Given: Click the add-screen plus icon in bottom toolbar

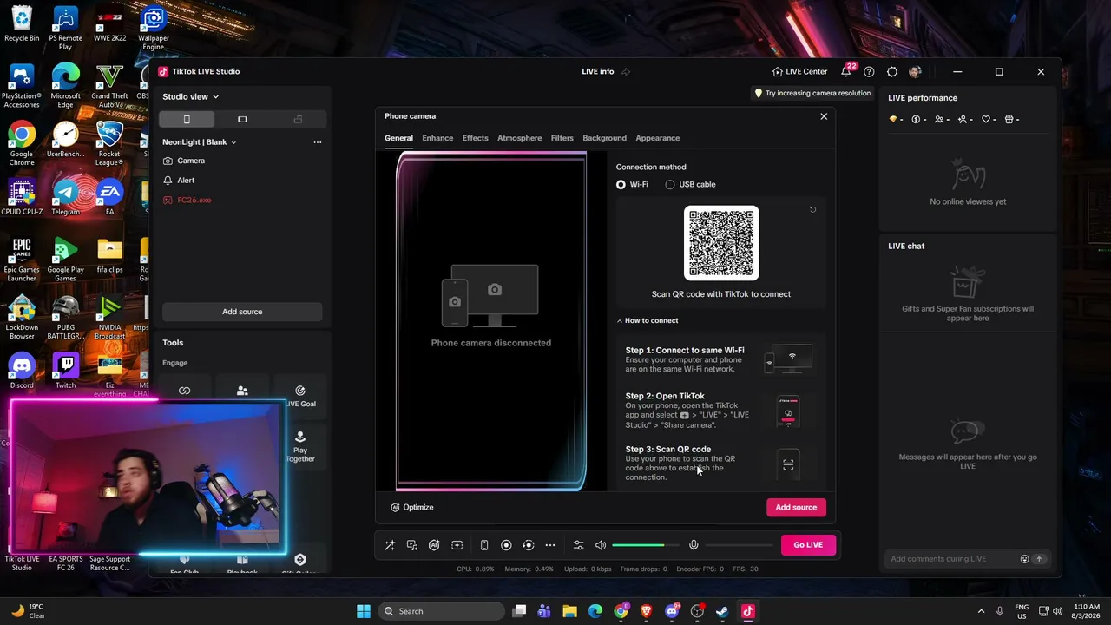Looking at the screenshot, I should tap(457, 545).
